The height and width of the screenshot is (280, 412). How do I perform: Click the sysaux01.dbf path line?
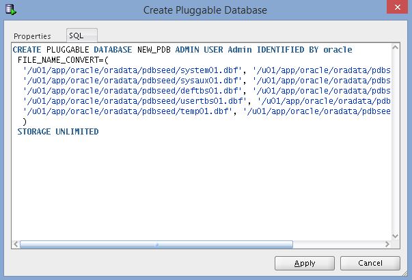(x=206, y=81)
